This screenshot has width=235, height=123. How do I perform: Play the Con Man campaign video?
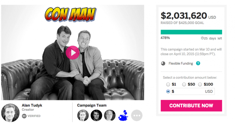click(x=72, y=52)
